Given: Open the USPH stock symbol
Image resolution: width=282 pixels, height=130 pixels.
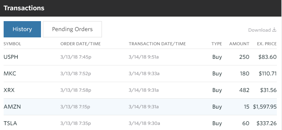Looking at the screenshot, I should tap(11, 57).
